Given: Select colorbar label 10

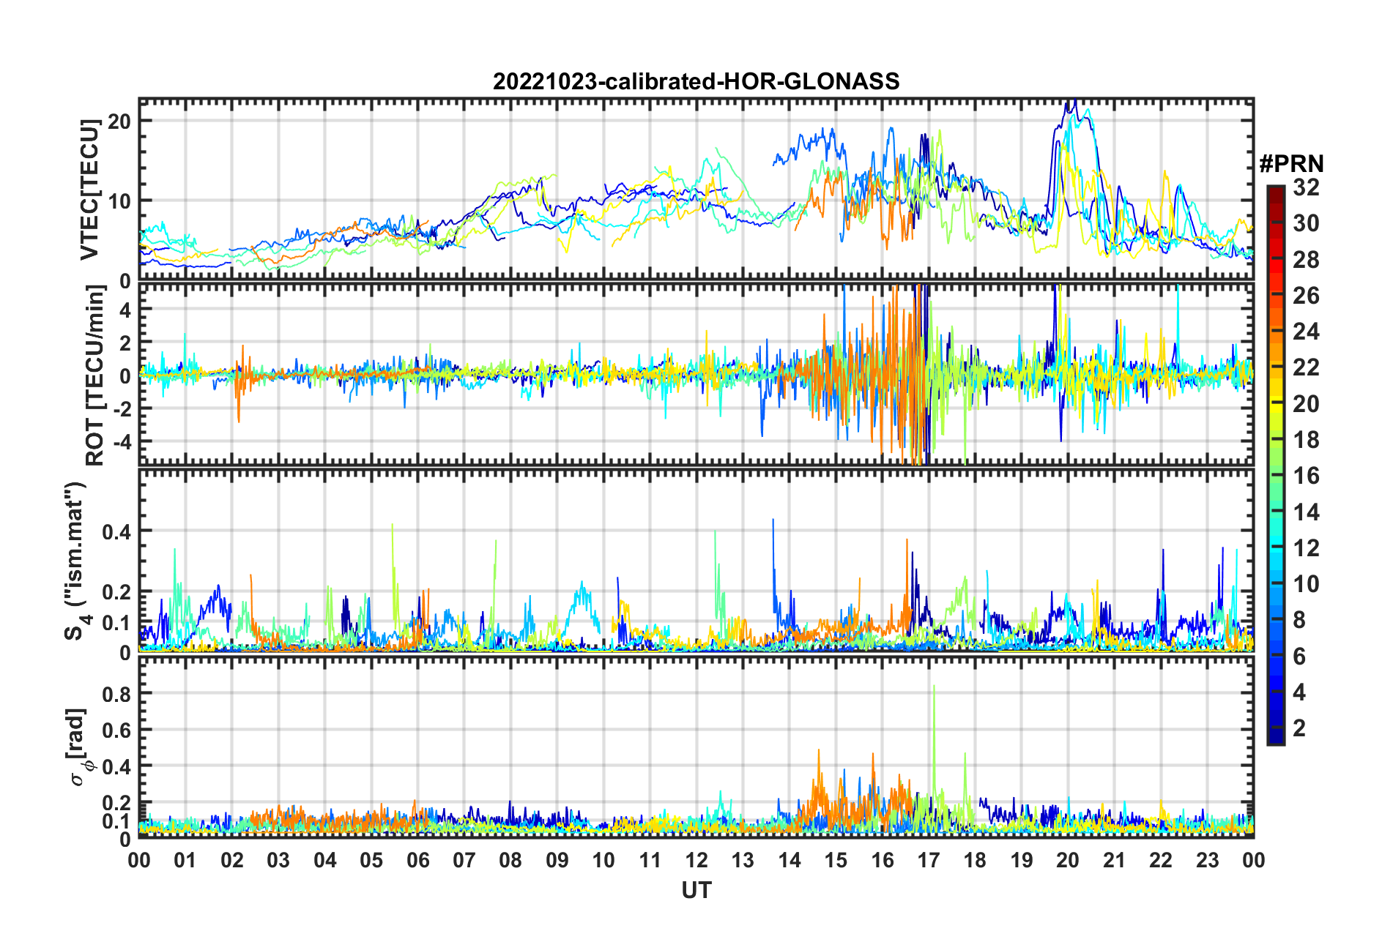Looking at the screenshot, I should [1307, 584].
